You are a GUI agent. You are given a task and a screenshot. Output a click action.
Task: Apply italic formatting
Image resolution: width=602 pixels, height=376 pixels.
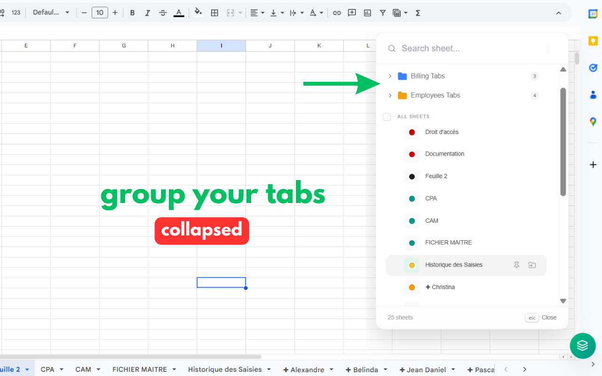pyautogui.click(x=147, y=13)
